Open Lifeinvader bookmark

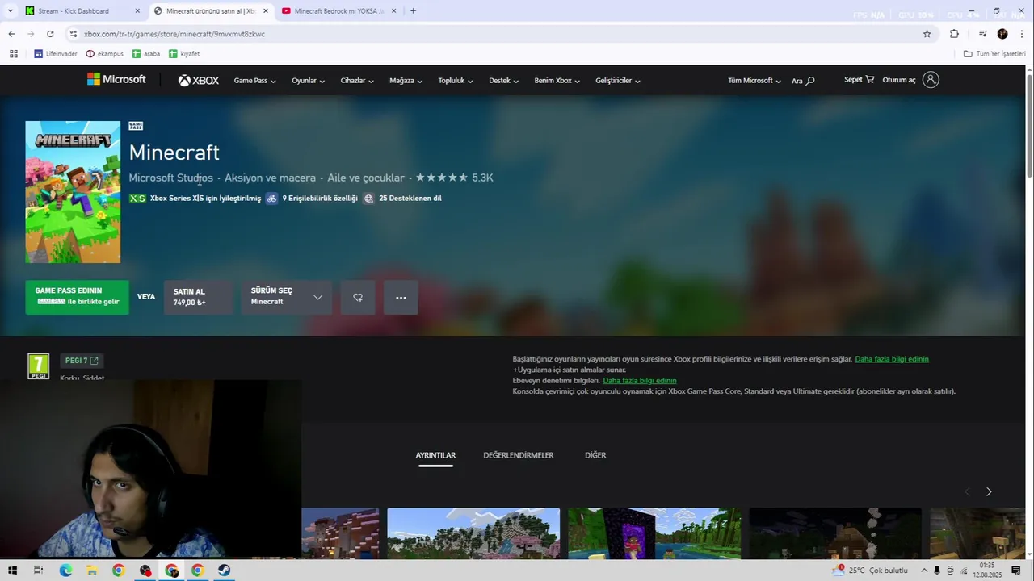[56, 54]
